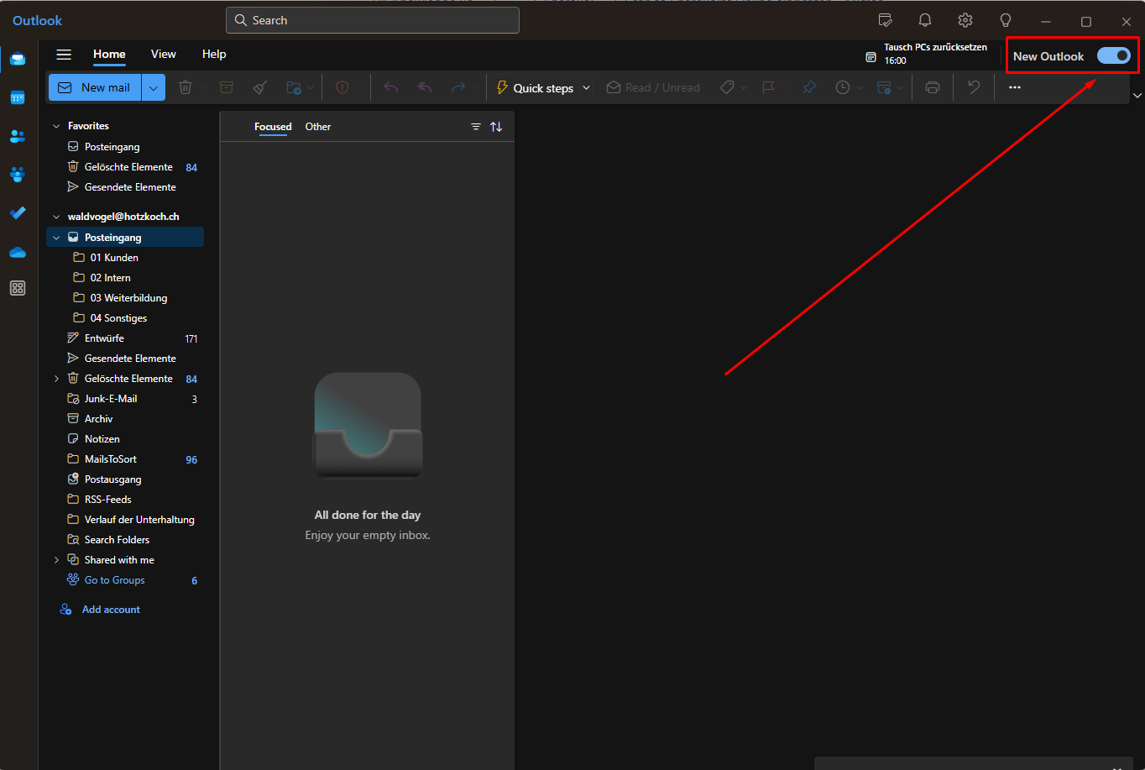Click the New mail button
The width and height of the screenshot is (1145, 770).
coord(95,87)
